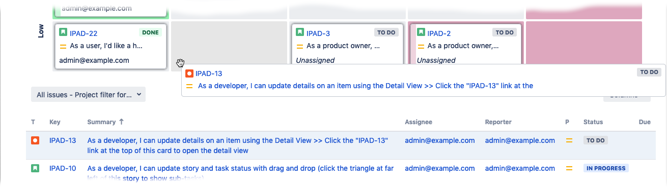Open the IPAD-13 key link in table
Screen dimensions: 667x187
coord(63,140)
